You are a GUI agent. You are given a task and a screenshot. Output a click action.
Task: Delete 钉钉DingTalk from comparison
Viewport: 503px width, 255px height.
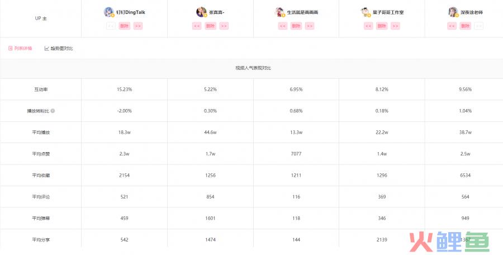[125, 26]
